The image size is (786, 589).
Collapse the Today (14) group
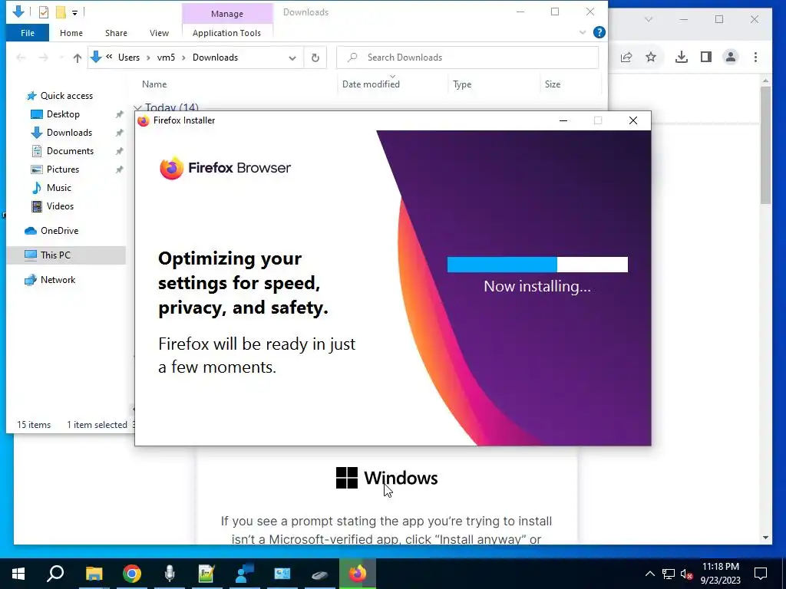point(137,107)
